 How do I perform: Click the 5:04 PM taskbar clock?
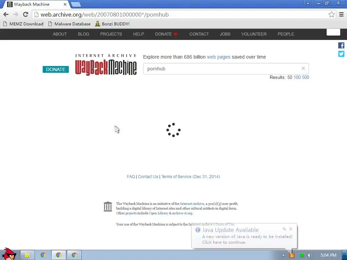tap(328, 255)
